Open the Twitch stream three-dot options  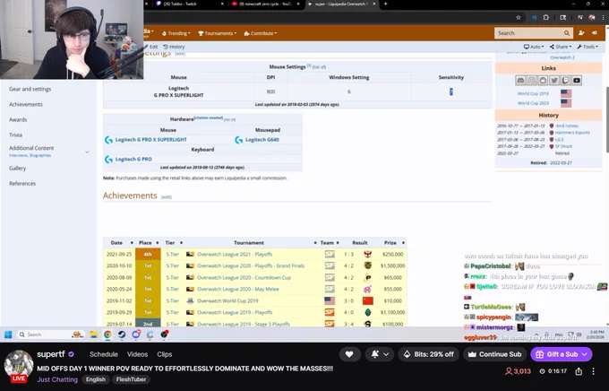[x=593, y=371]
